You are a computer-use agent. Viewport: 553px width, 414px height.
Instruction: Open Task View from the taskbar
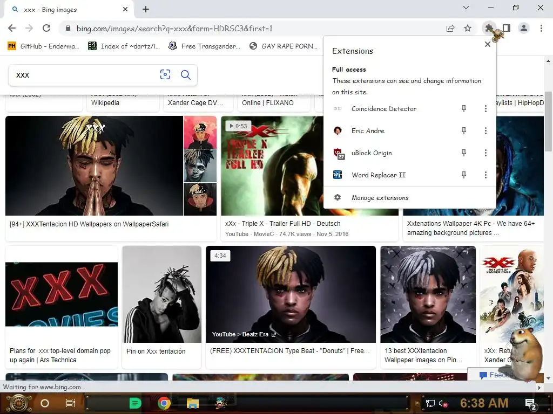point(71,403)
